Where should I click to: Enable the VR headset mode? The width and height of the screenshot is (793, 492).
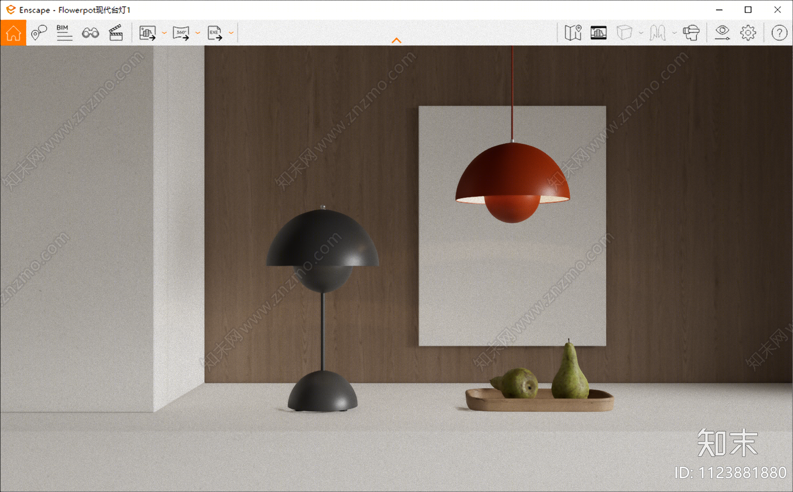(x=691, y=33)
